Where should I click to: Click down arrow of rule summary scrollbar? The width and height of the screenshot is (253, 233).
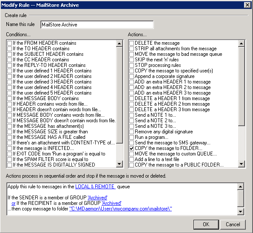[240, 212]
